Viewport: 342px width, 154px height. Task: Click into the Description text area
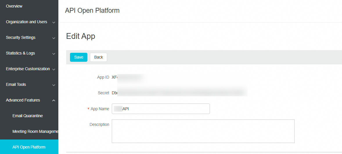(x=203, y=131)
